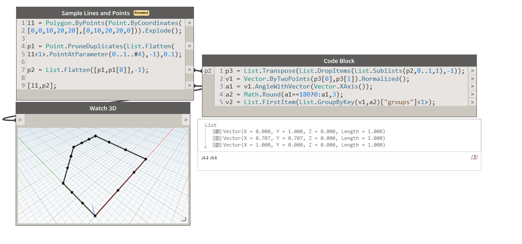Click the @L1 list level label
The width and height of the screenshot is (522, 244).
213,158
